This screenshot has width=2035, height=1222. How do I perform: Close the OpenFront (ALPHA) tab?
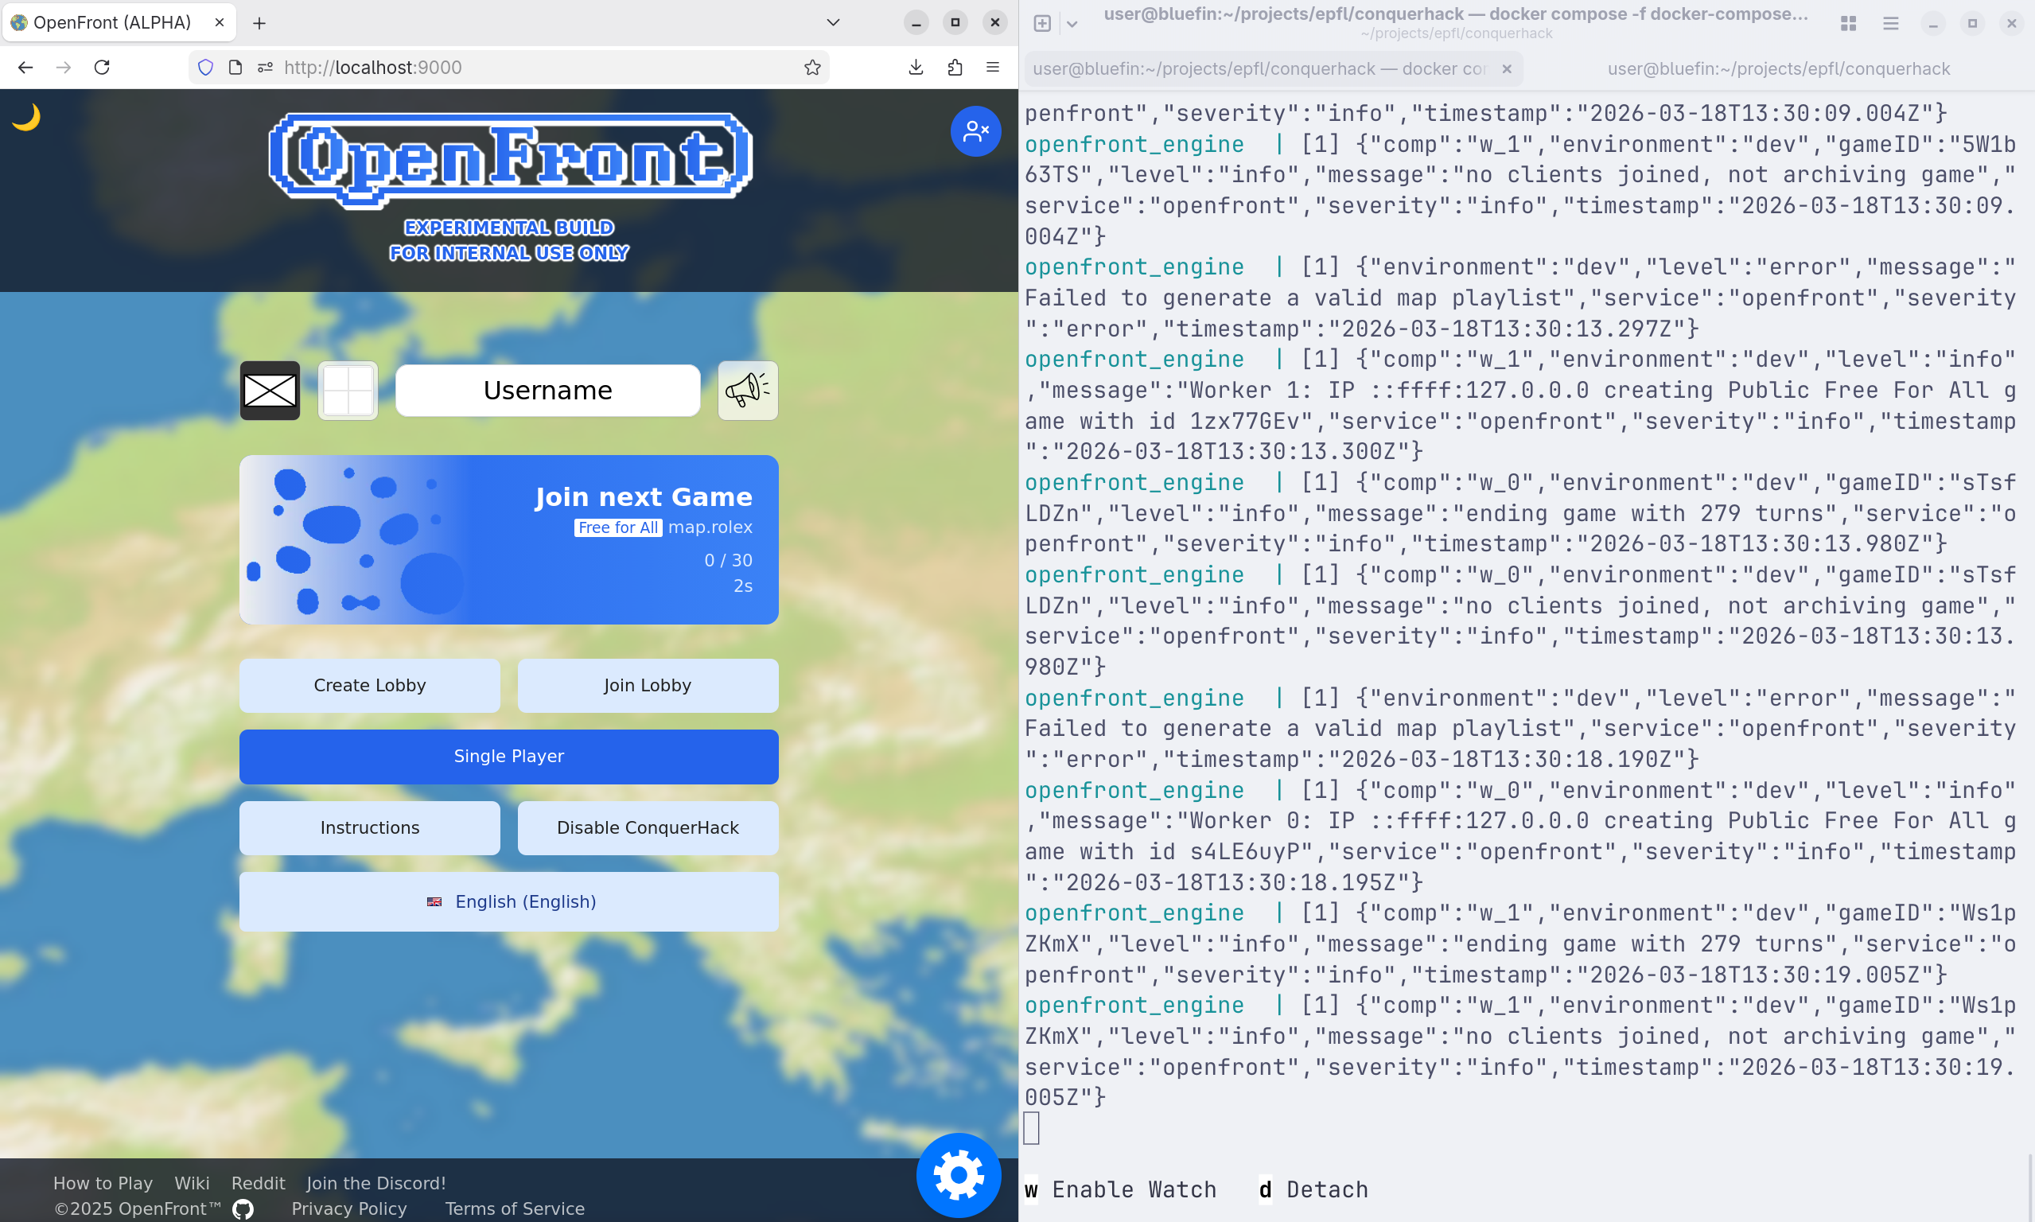click(x=219, y=22)
